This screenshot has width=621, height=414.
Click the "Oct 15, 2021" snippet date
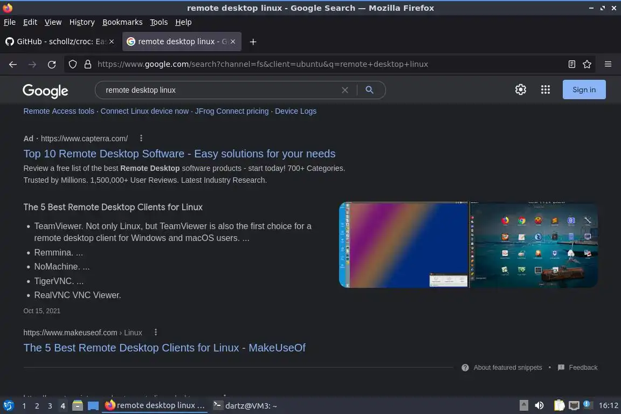pyautogui.click(x=42, y=311)
